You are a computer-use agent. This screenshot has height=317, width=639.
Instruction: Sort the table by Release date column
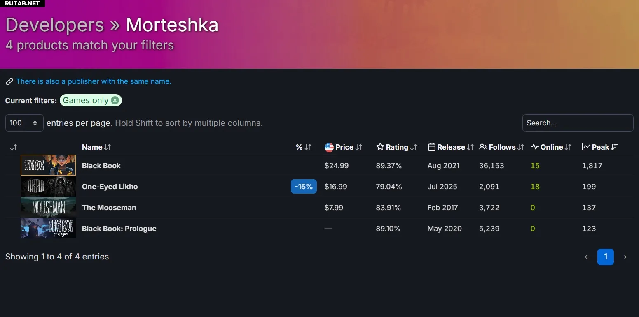[451, 147]
